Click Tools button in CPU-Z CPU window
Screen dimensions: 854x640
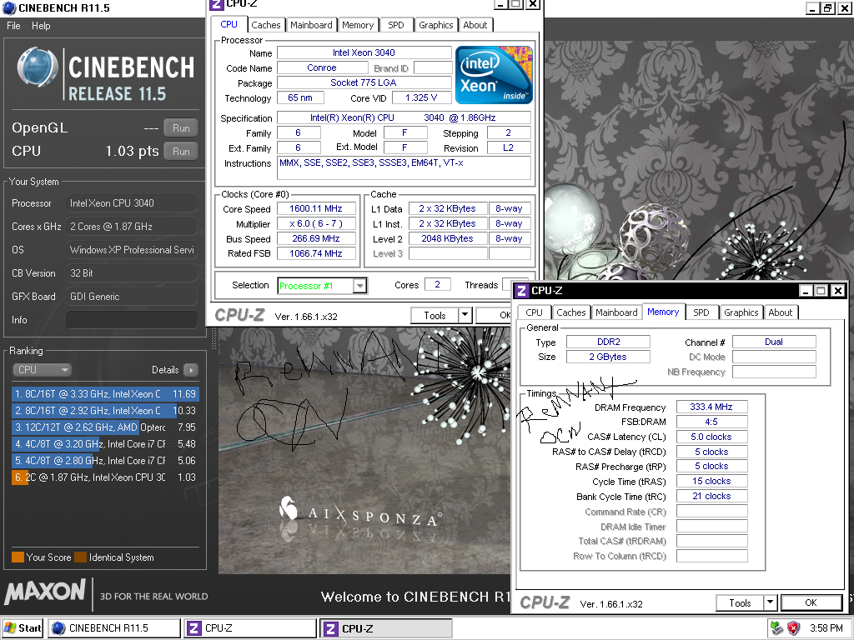435,315
